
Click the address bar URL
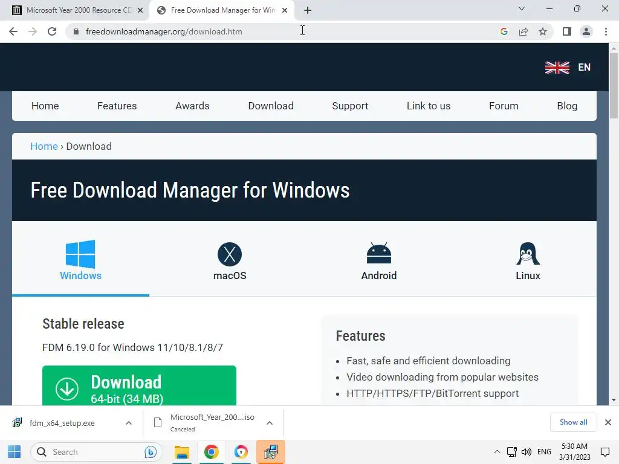point(164,31)
